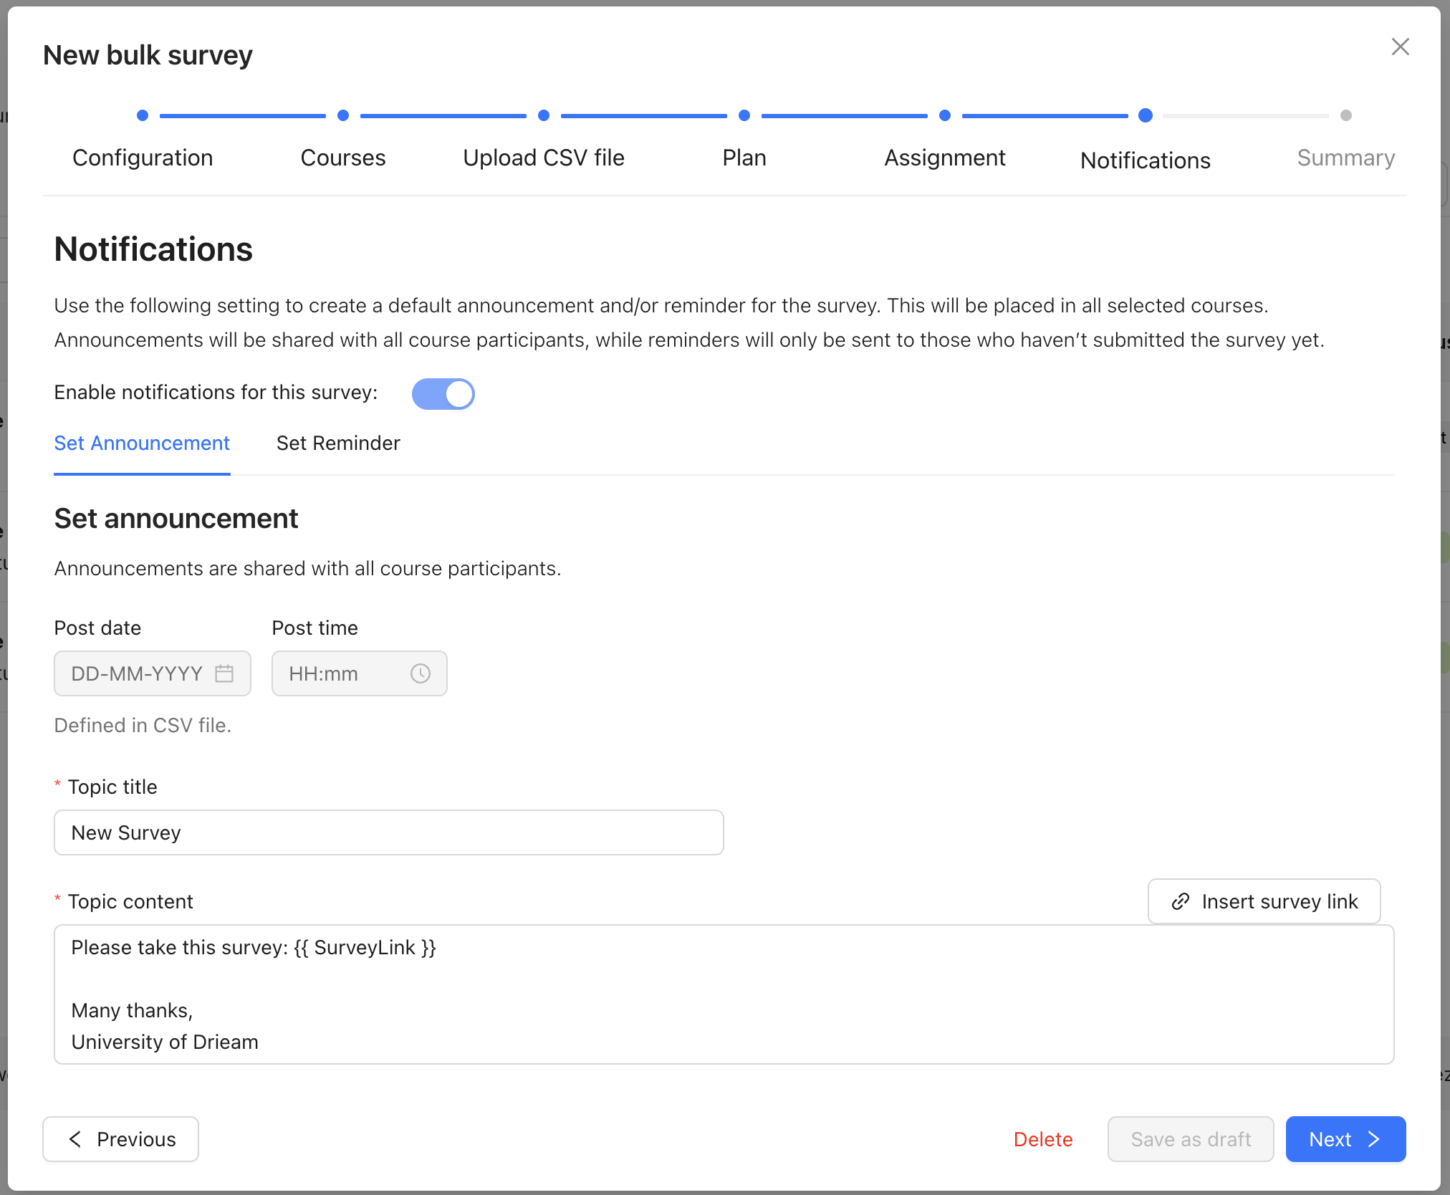The width and height of the screenshot is (1450, 1195).
Task: Go to the Courses step
Action: click(x=343, y=158)
